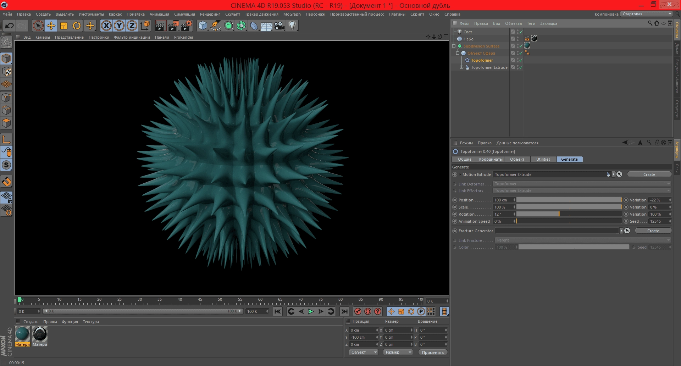
Task: Toggle autokeying
Action: coord(368,311)
